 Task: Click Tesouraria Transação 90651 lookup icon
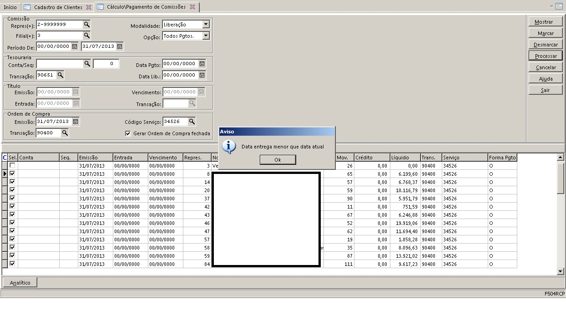[x=60, y=75]
